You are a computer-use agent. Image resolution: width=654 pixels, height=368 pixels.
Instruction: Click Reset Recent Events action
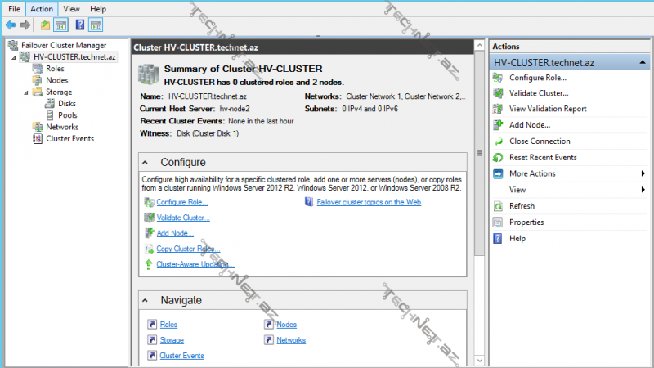point(543,157)
